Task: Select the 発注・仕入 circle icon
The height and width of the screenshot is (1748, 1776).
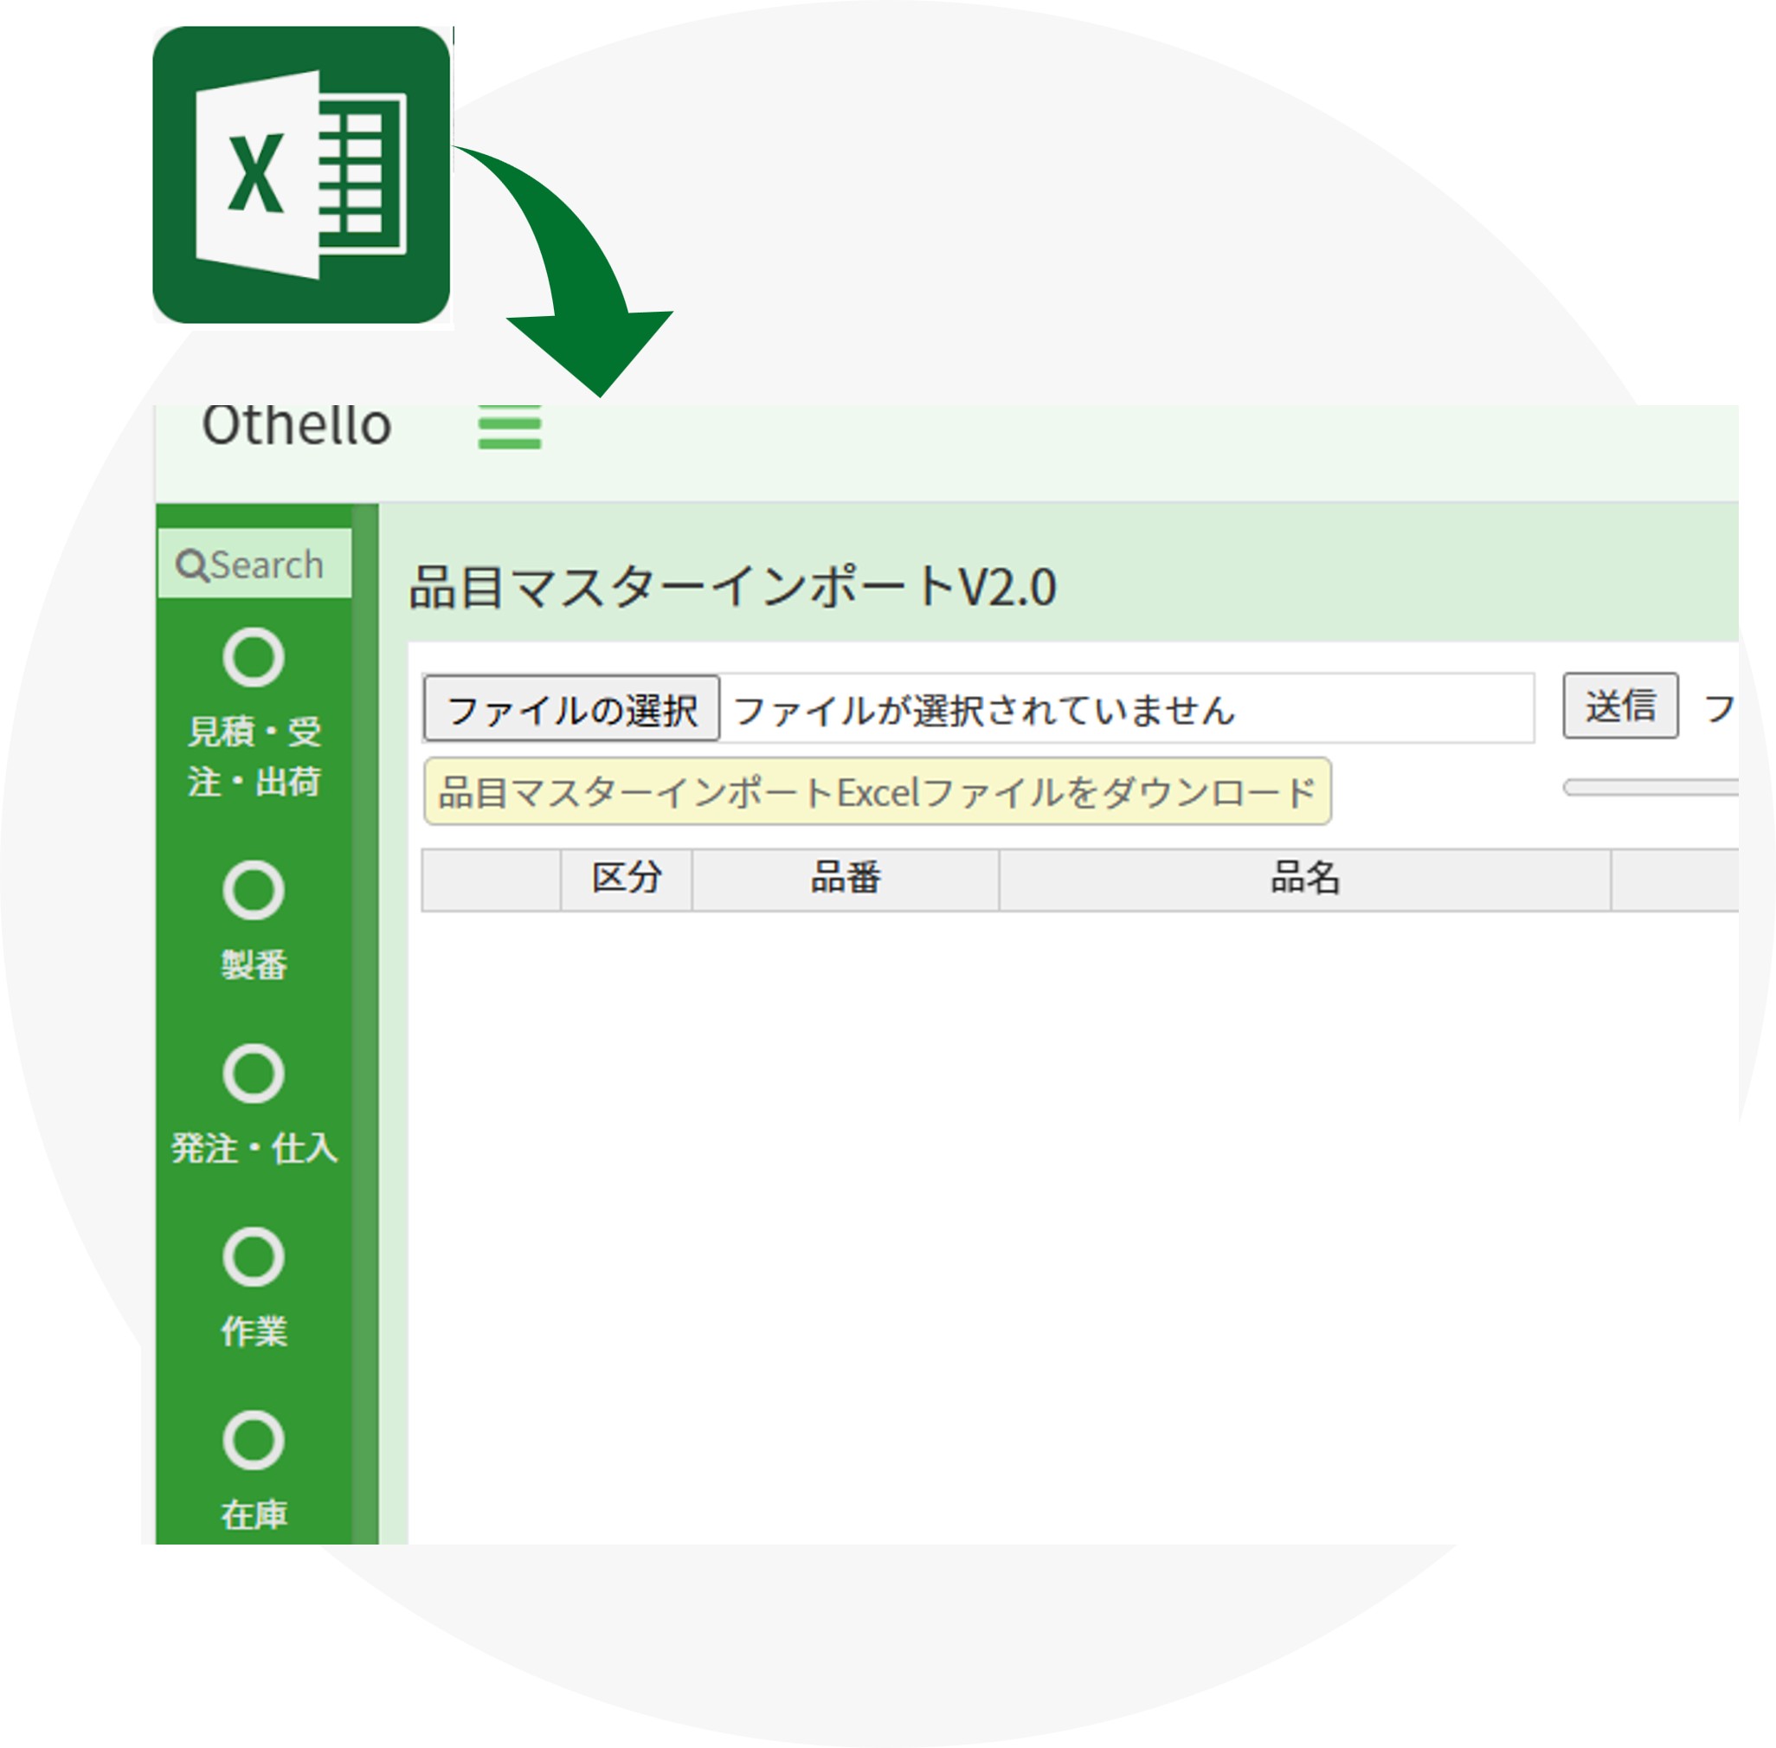Action: (x=255, y=1073)
